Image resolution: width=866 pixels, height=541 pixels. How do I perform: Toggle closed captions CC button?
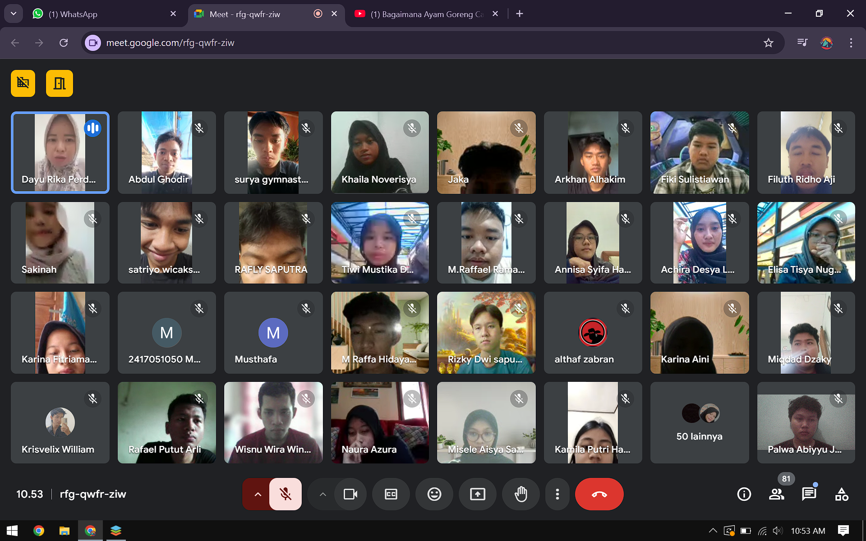click(x=391, y=494)
